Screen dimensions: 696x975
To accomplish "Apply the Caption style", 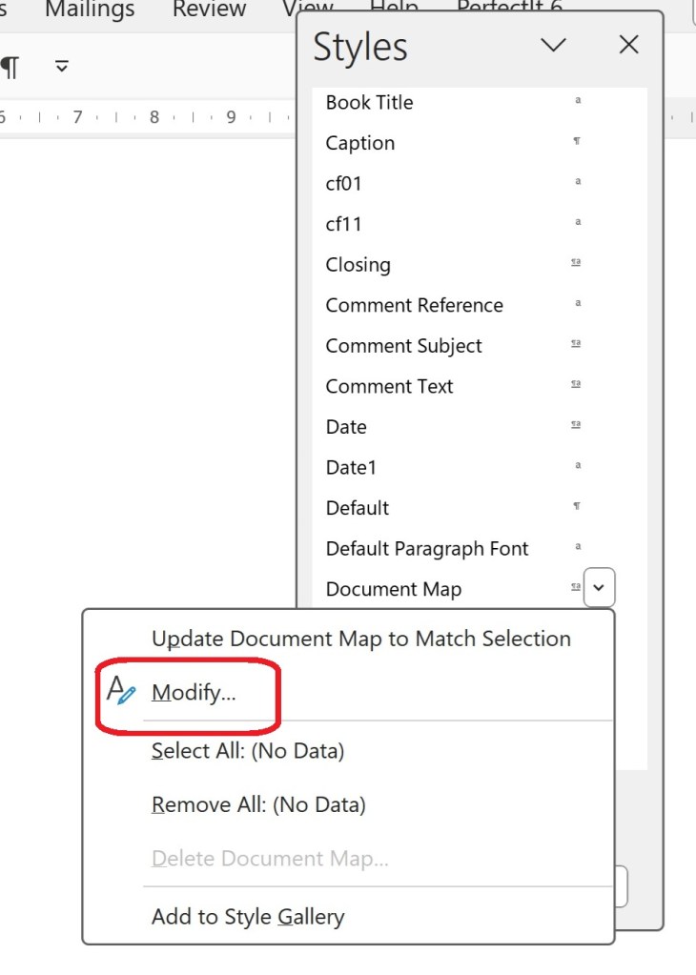I will 359,143.
